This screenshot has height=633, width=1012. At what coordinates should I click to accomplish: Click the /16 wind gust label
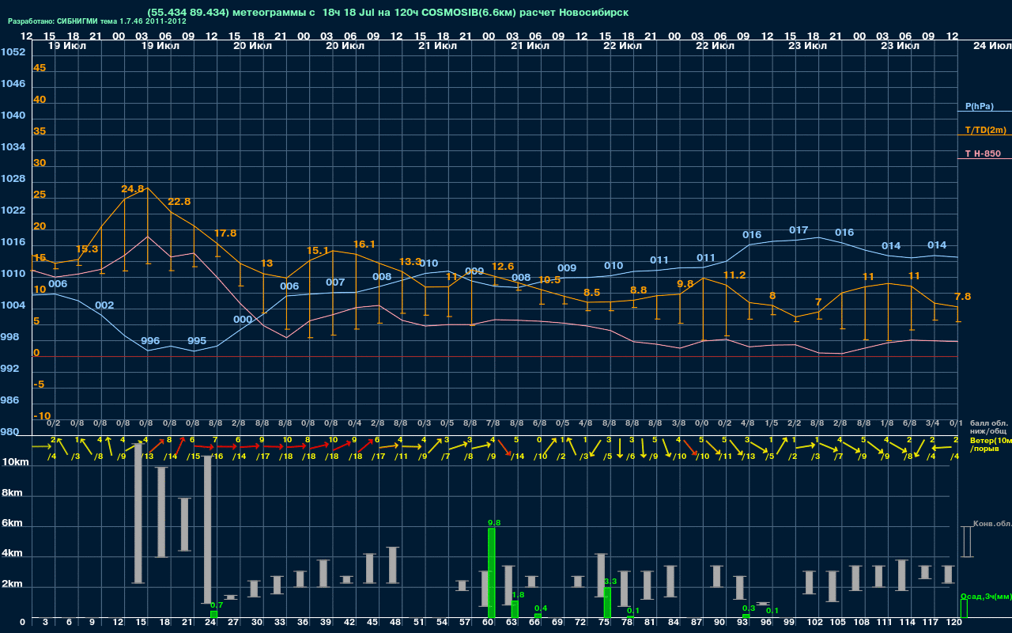217,457
